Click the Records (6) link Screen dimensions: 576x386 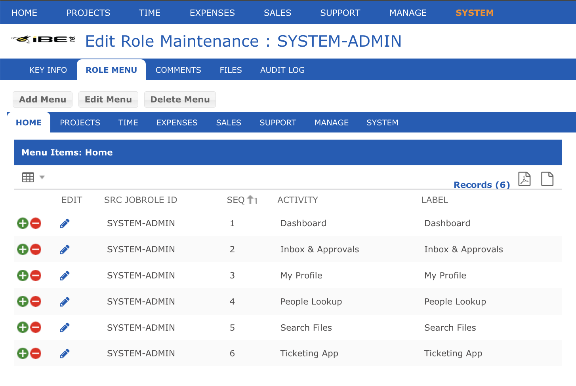coord(482,185)
